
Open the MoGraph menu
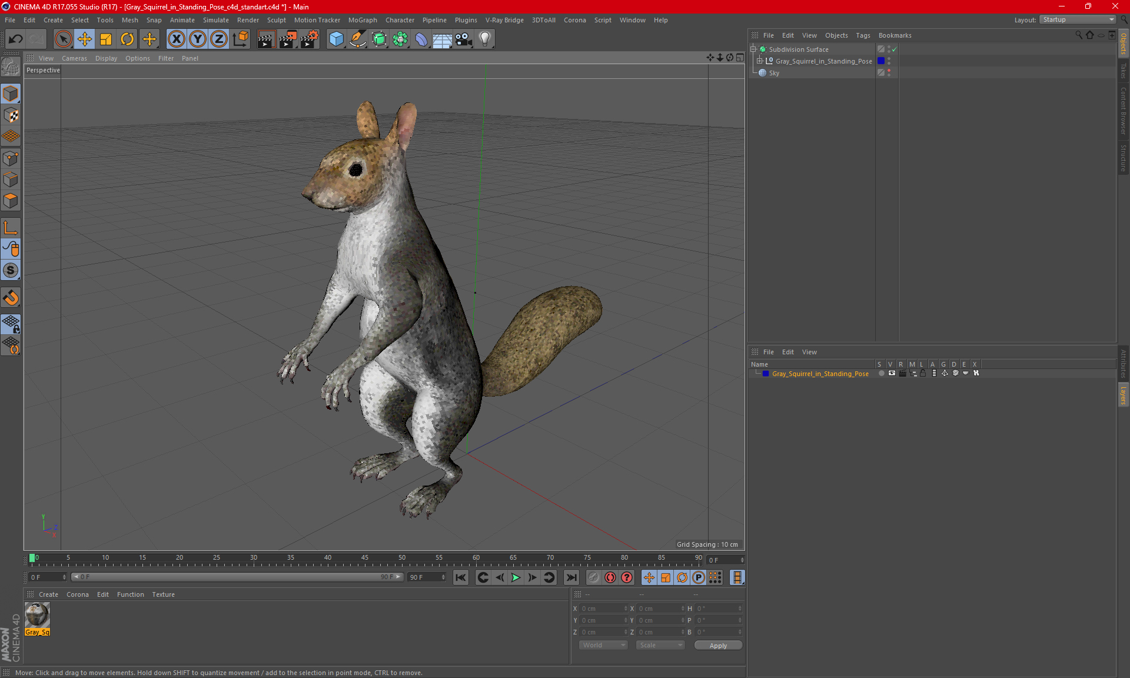point(363,20)
